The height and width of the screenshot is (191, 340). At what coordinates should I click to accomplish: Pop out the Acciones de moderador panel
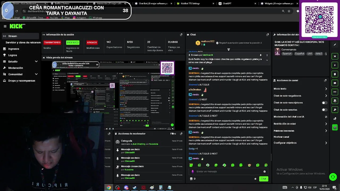(181, 134)
